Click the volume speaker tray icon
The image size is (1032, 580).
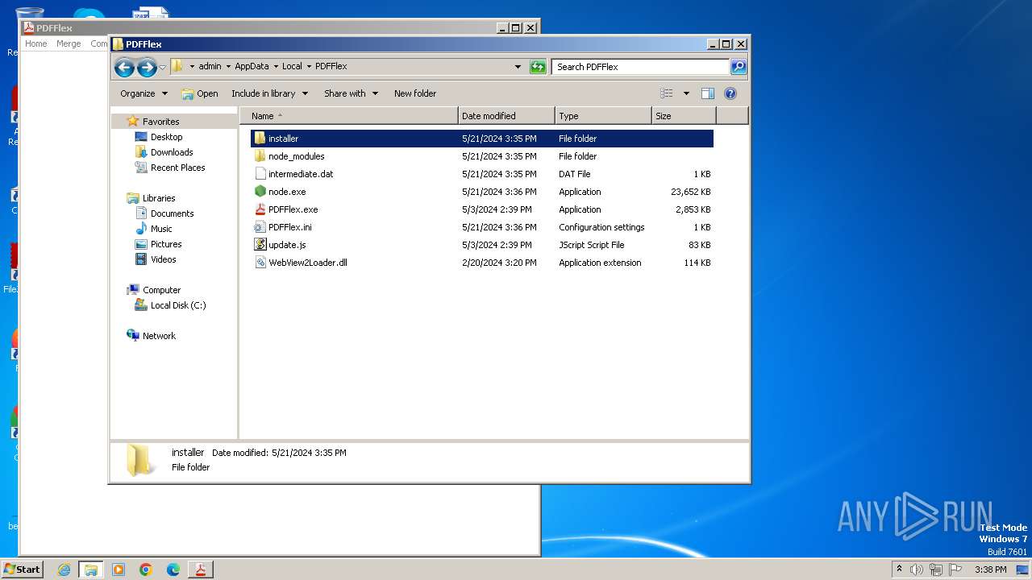(x=917, y=570)
